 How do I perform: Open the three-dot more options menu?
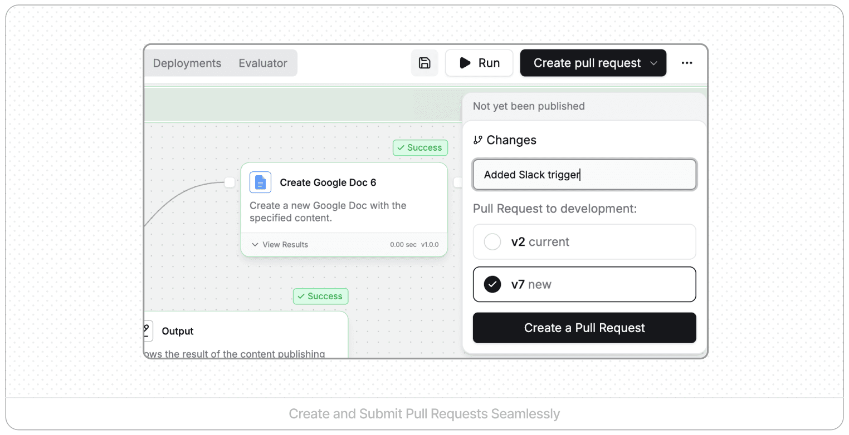(x=687, y=63)
